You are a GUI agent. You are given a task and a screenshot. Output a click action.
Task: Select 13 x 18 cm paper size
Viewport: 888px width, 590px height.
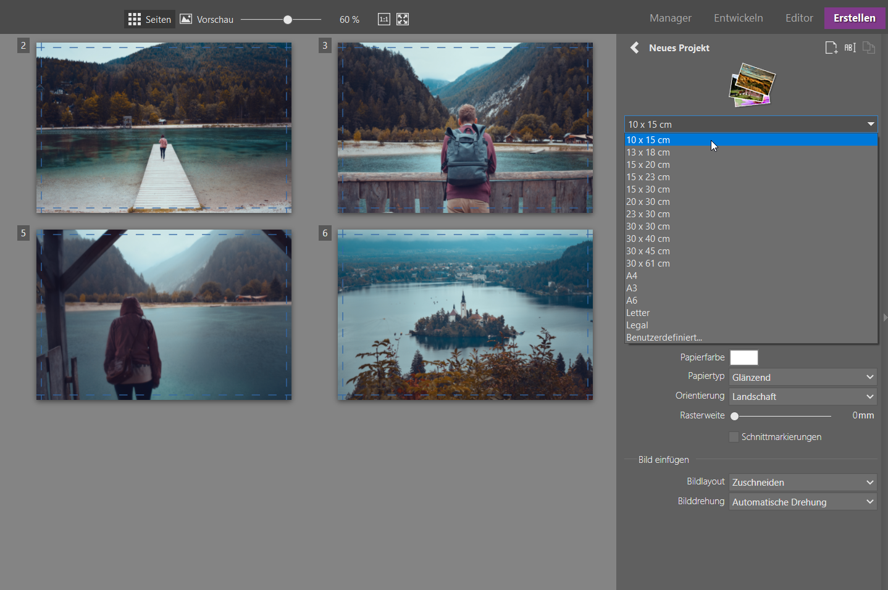tap(751, 152)
